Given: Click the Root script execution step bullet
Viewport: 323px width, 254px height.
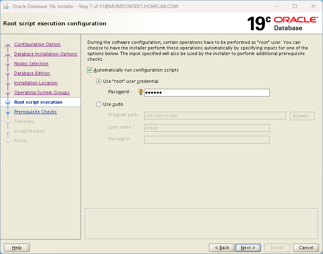Looking at the screenshot, I should (8, 102).
